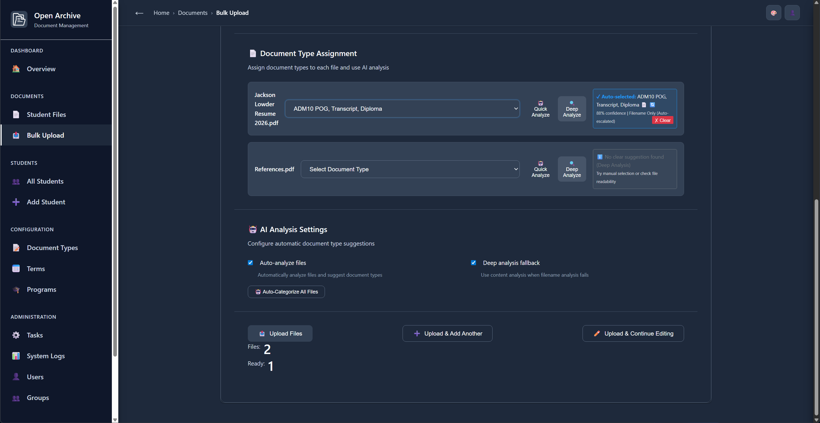The width and height of the screenshot is (820, 423).
Task: Click 'AI Analysis Settings' heading
Action: click(x=294, y=230)
